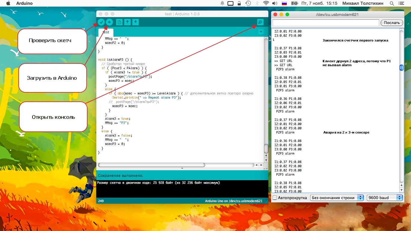Click the code editor scroll right arrow

coord(261,165)
